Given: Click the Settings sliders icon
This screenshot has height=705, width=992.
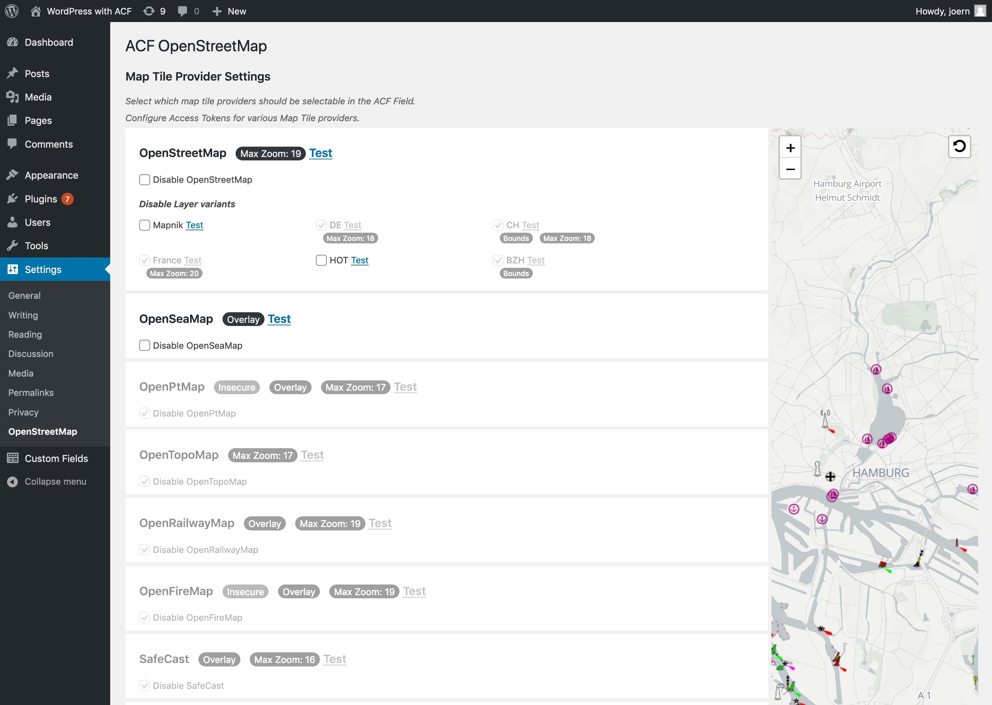Looking at the screenshot, I should [13, 269].
